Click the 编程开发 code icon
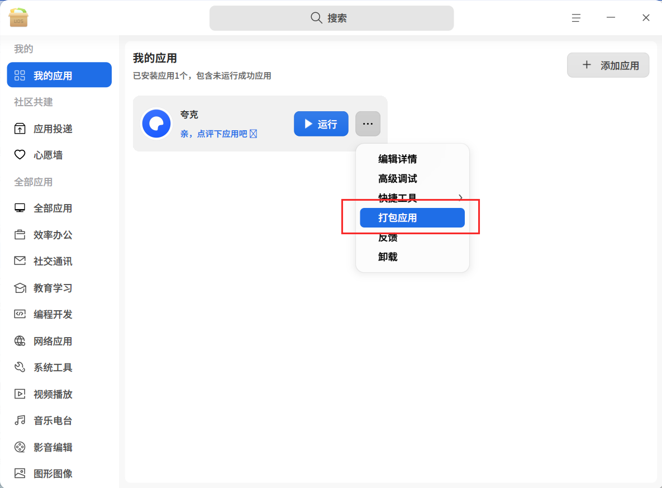Image resolution: width=662 pixels, height=488 pixels. click(x=20, y=314)
